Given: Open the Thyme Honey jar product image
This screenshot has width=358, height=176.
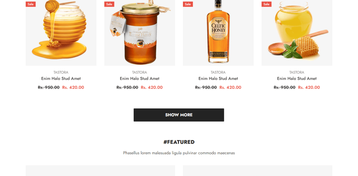Looking at the screenshot, I should [140, 33].
